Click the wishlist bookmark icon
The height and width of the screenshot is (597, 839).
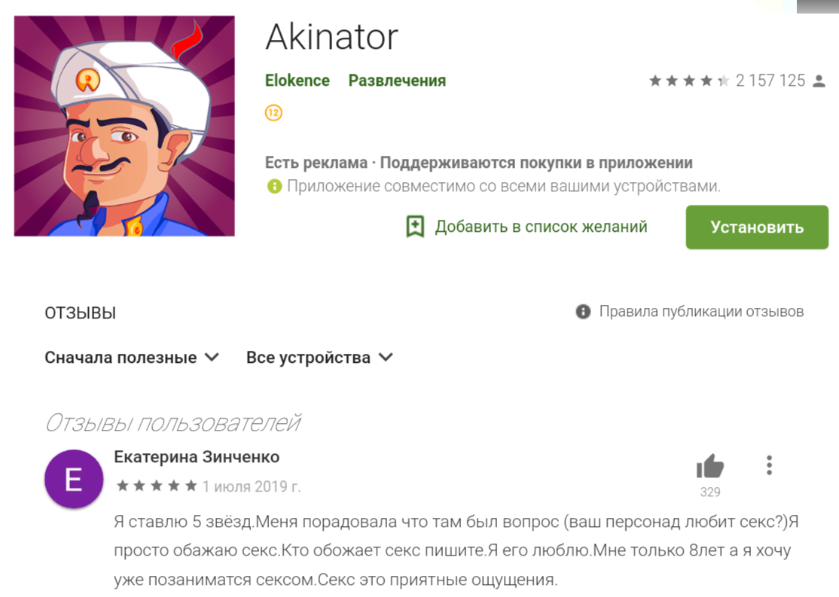pos(415,227)
